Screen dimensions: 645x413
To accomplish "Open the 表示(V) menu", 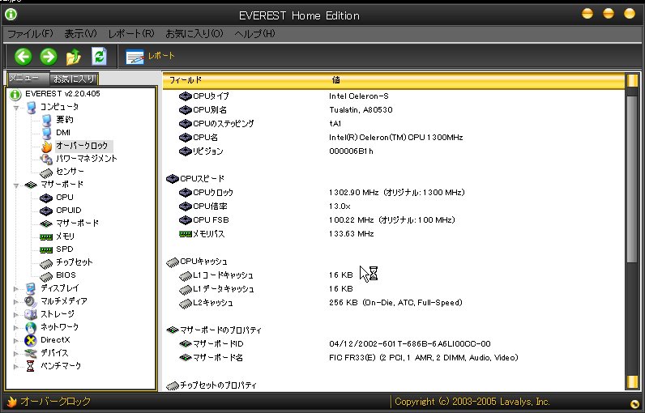I will (80, 34).
